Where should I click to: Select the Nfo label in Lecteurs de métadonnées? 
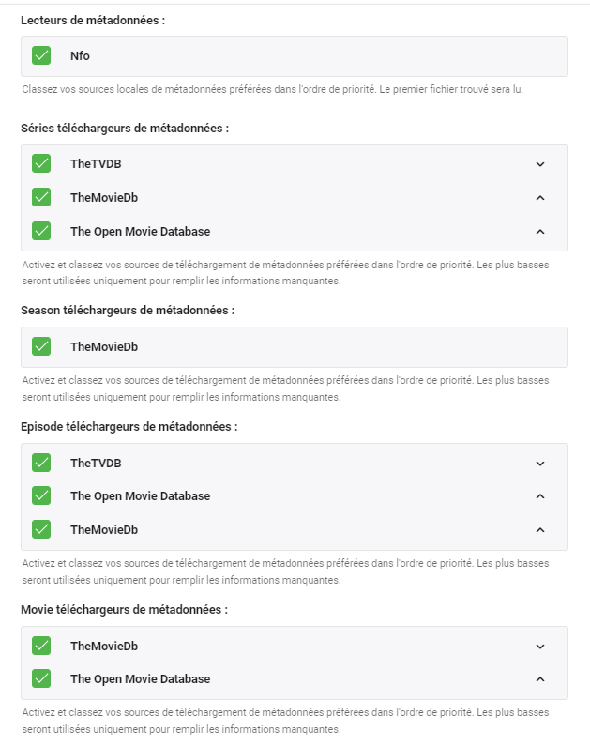click(x=80, y=56)
